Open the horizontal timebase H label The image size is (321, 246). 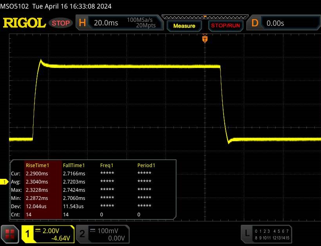pos(82,23)
